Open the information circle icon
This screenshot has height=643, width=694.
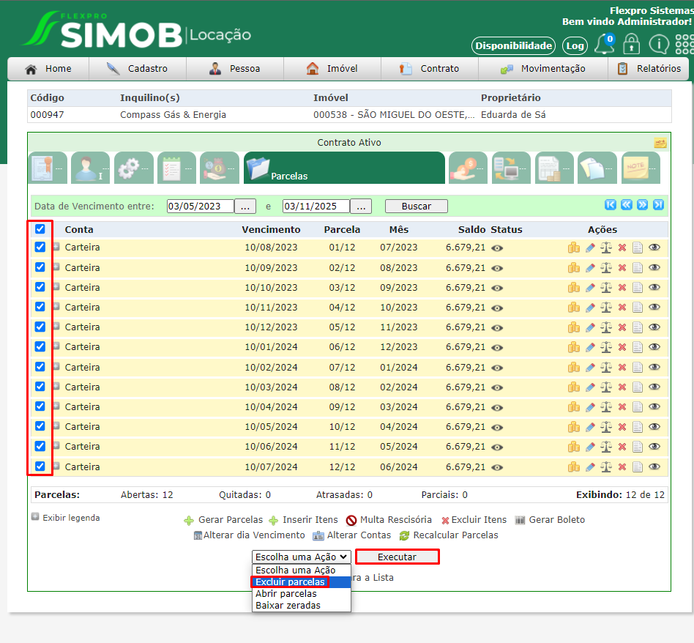659,44
